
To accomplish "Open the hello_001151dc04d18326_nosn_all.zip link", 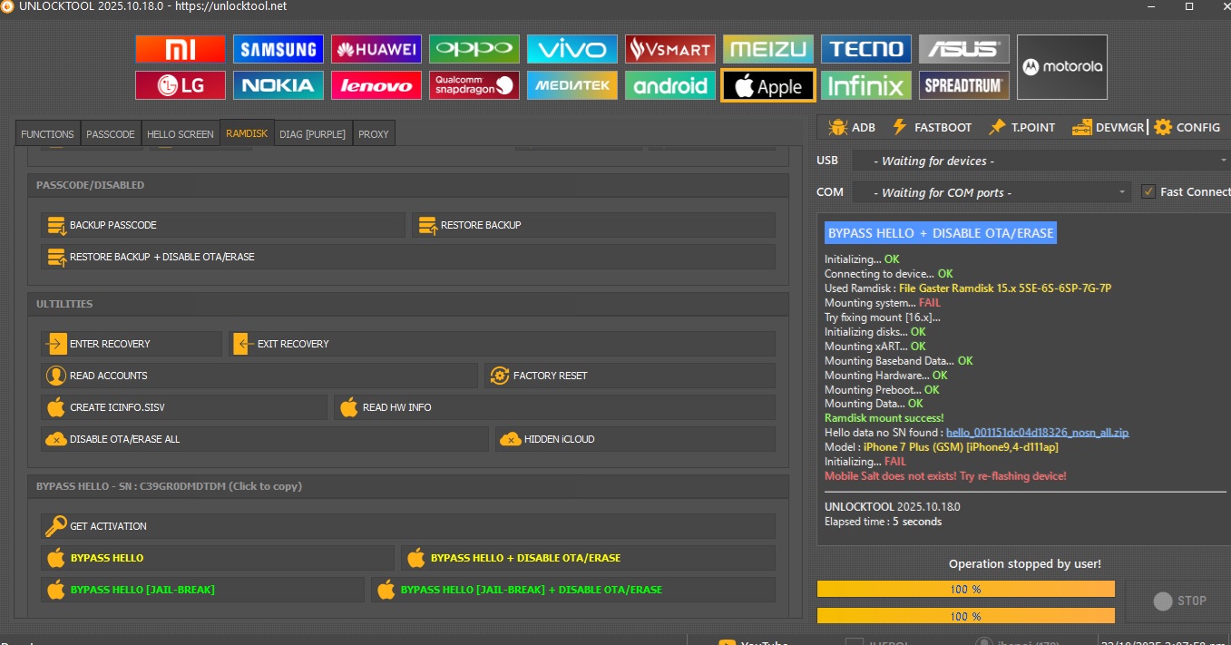I will click(x=1037, y=433).
